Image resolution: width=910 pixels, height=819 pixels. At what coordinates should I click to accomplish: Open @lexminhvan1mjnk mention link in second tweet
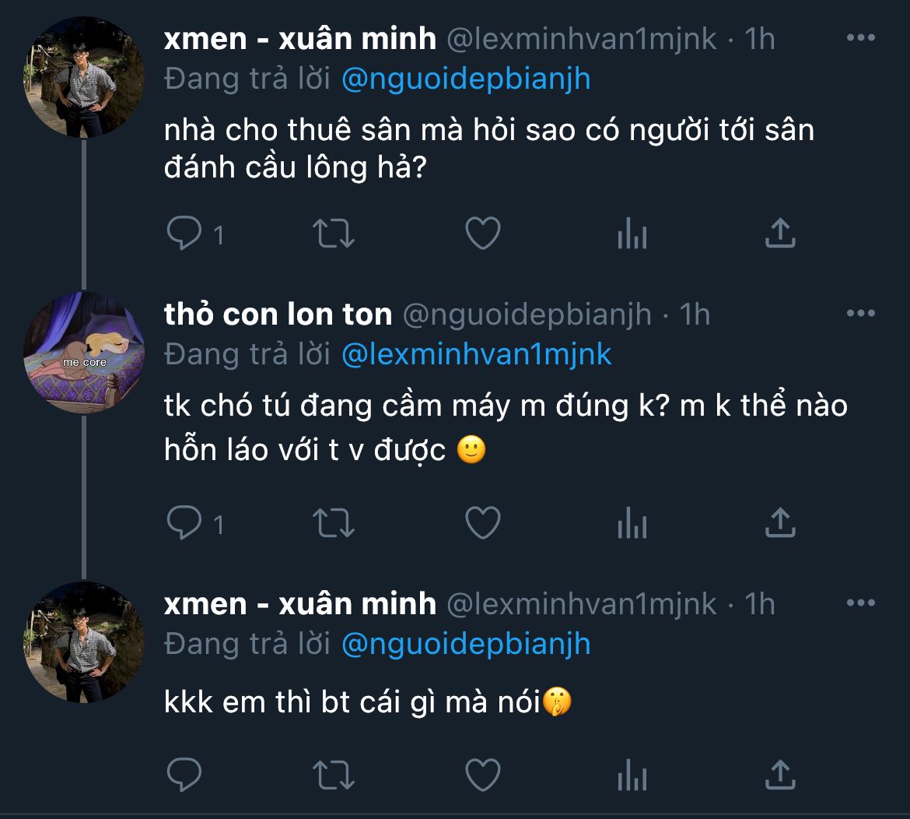(x=477, y=354)
